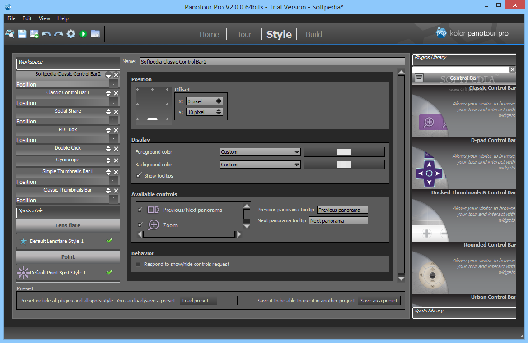Undo the last action
The width and height of the screenshot is (528, 343).
47,34
